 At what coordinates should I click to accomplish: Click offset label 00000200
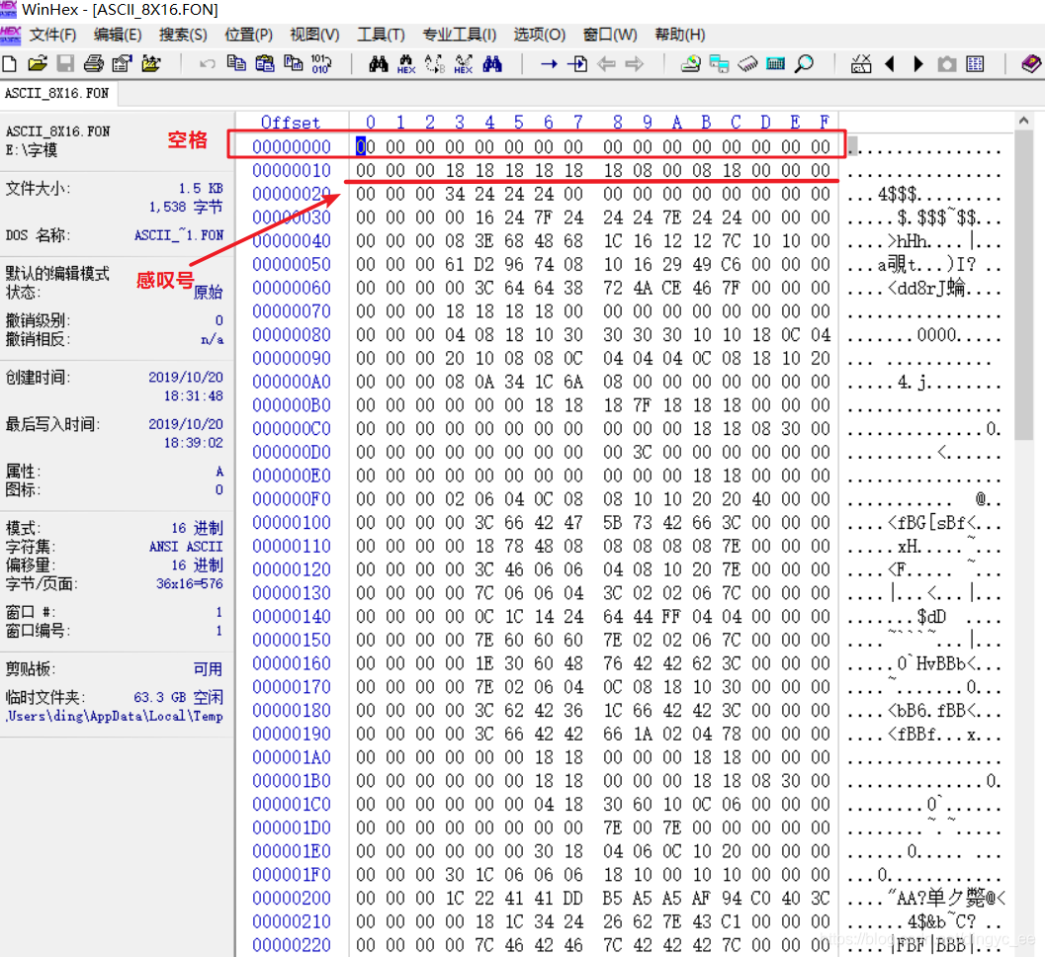click(x=292, y=899)
